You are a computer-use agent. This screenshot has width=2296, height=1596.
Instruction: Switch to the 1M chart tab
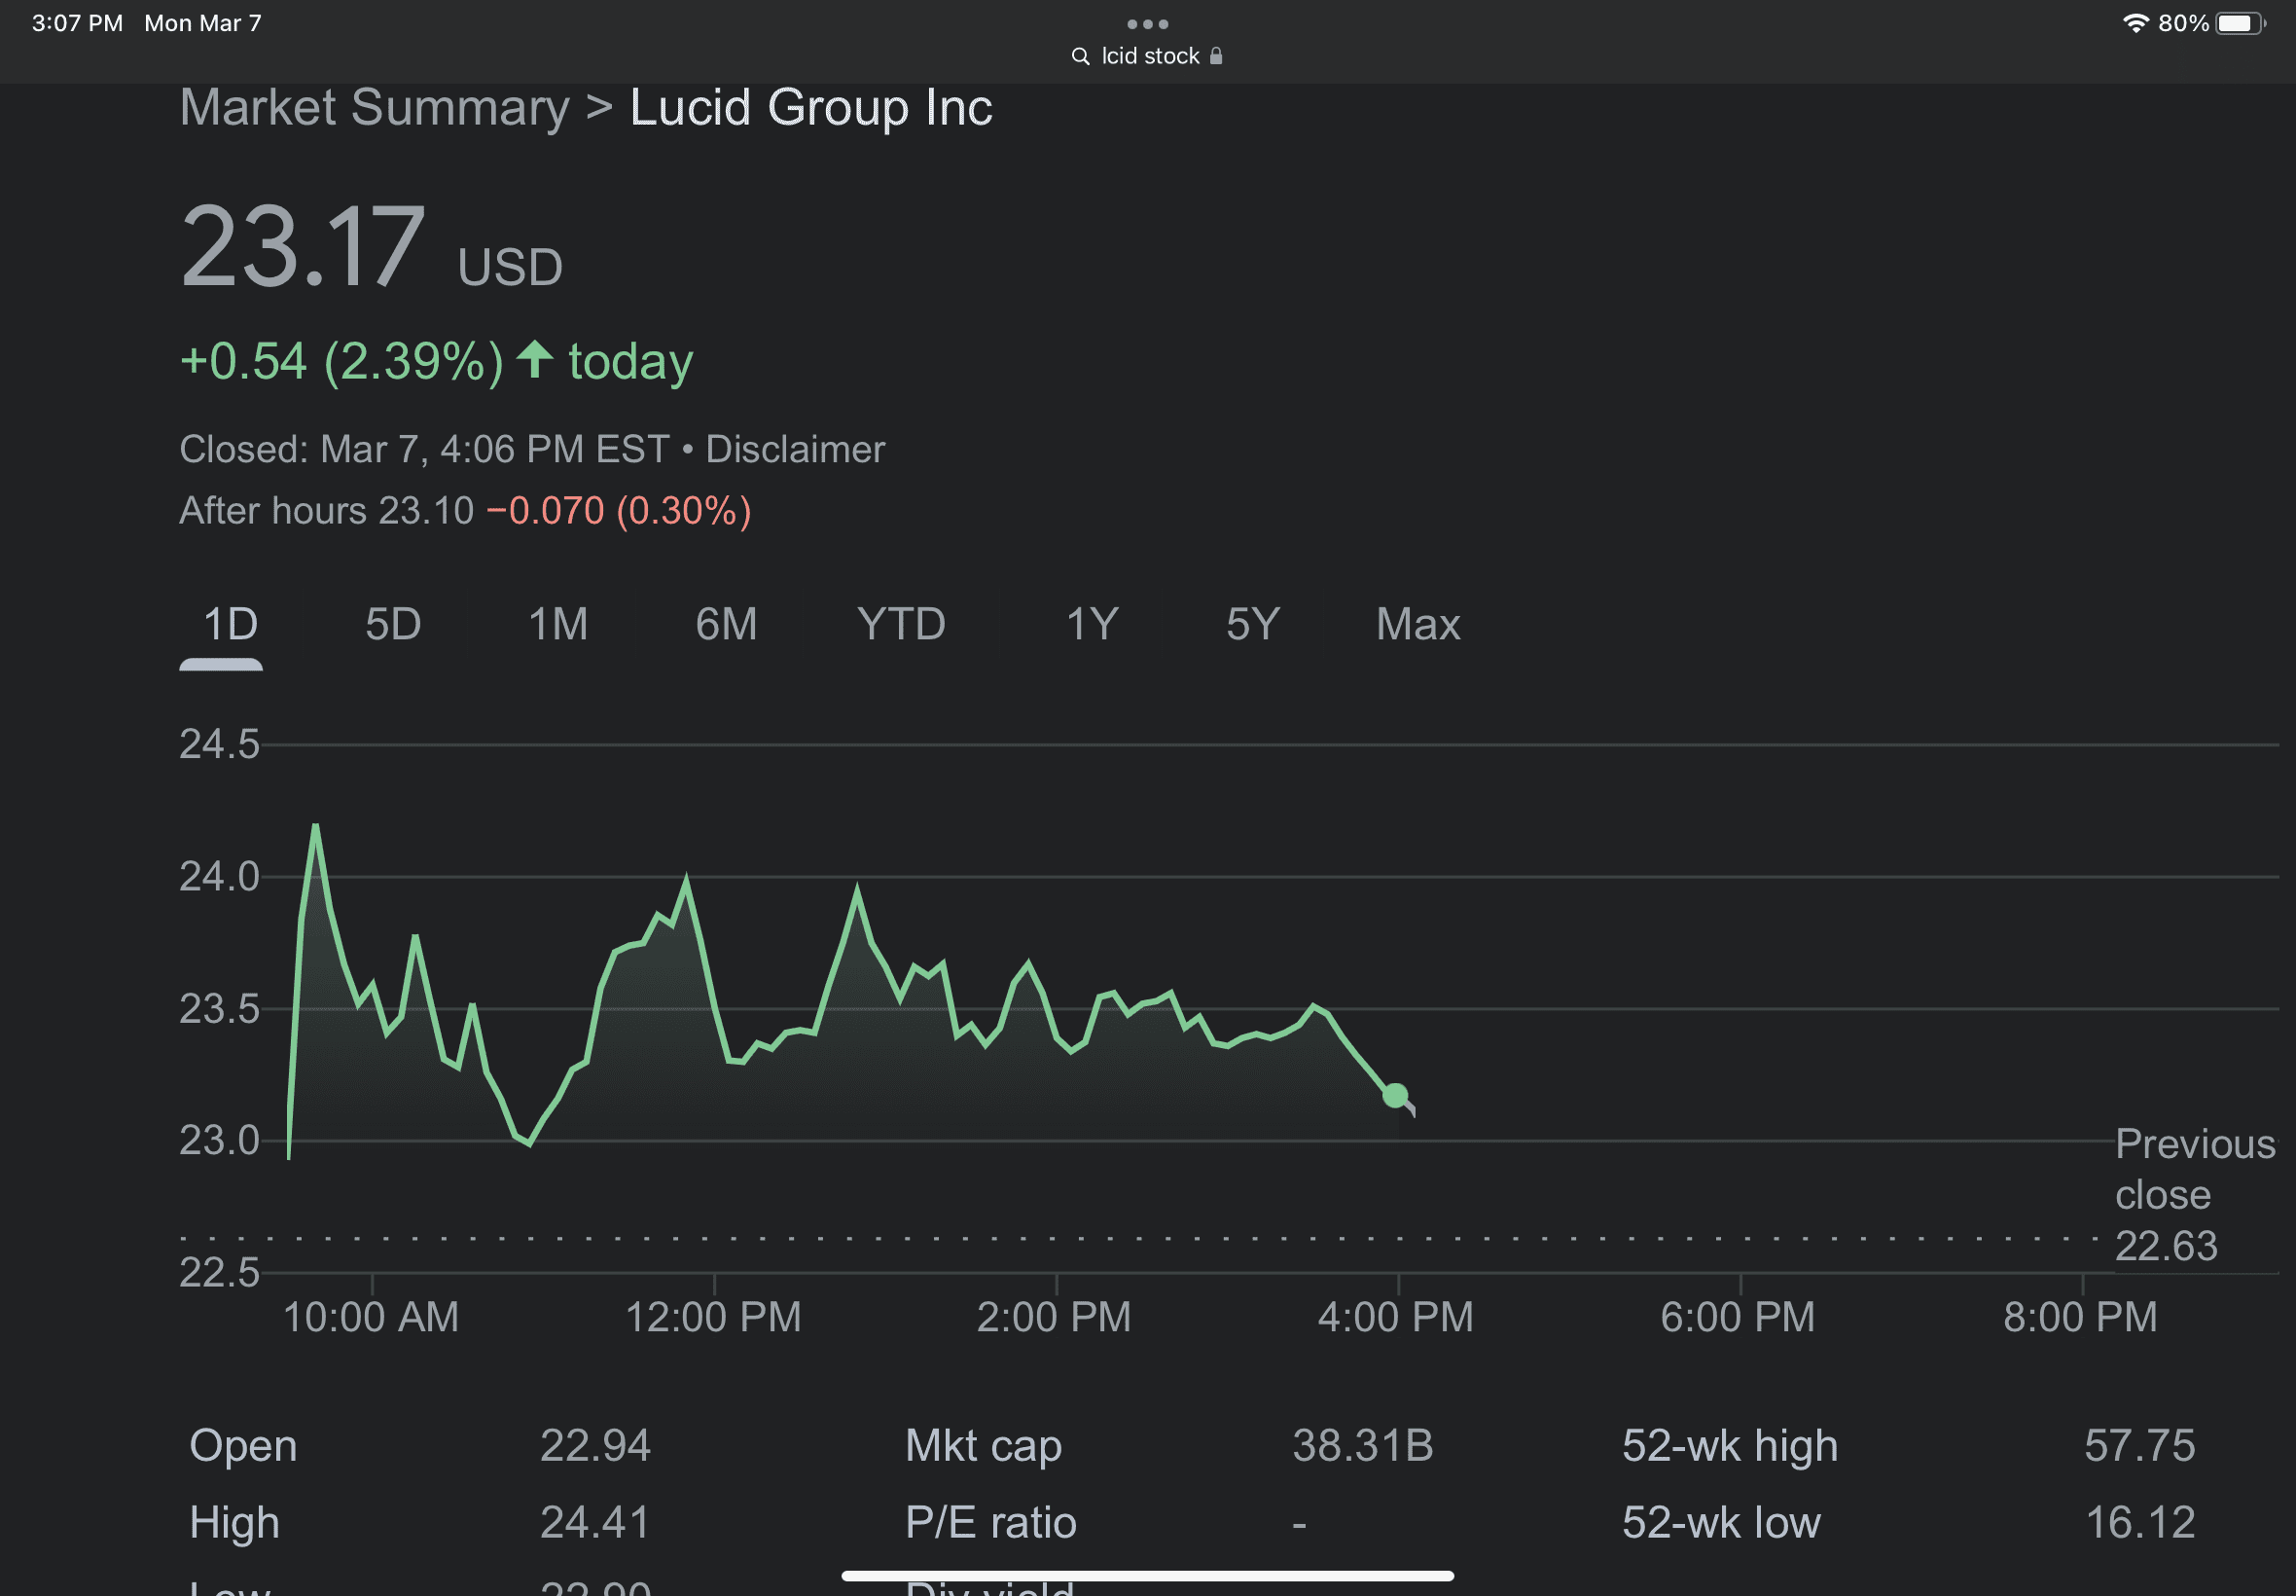point(557,625)
